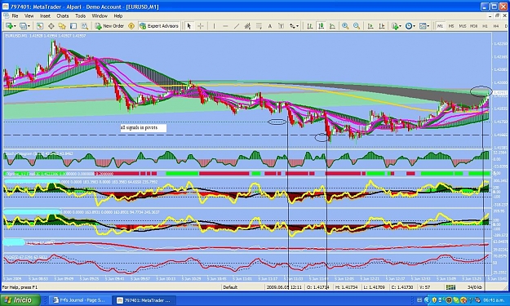Toggle the Expert Advisors button
Screen dimensions: 510x306
(x=159, y=26)
